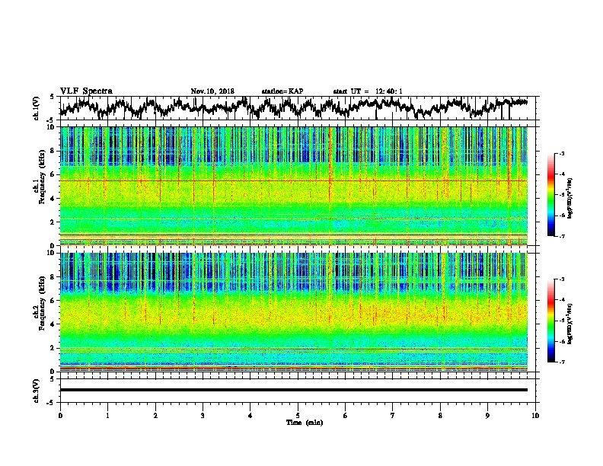Click the ch.1 'Frequency (kHz)' axis label
The image size is (603, 466).
pyautogui.click(x=42, y=177)
